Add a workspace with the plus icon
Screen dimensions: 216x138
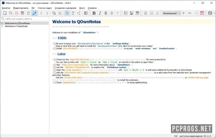(184, 13)
